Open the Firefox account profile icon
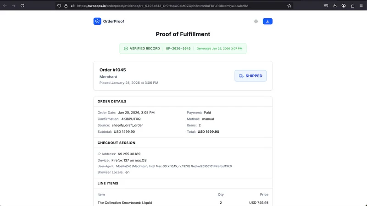Viewport: 367px width, 206px height. 344,5
